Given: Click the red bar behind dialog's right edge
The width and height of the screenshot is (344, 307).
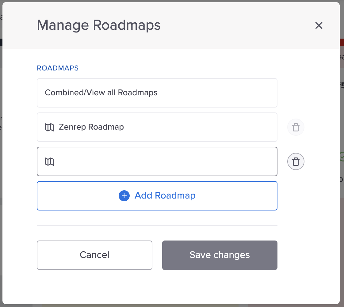Looking at the screenshot, I should [342, 42].
